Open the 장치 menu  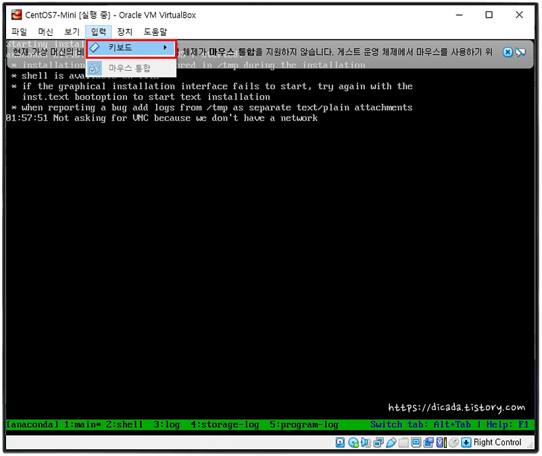tap(125, 32)
